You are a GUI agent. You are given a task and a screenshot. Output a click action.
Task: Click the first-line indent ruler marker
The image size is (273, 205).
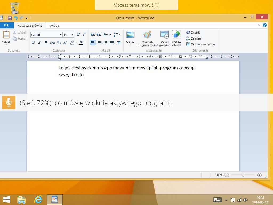(x=59, y=56)
